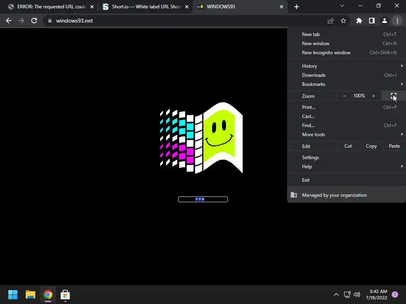Viewport: 406px width, 304px height.
Task: Click the forward navigation arrow
Action: point(21,21)
